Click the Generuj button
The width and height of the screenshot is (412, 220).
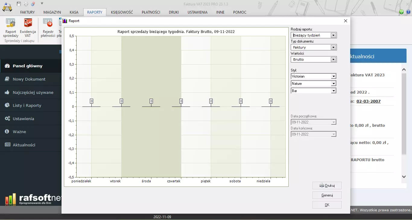click(327, 195)
